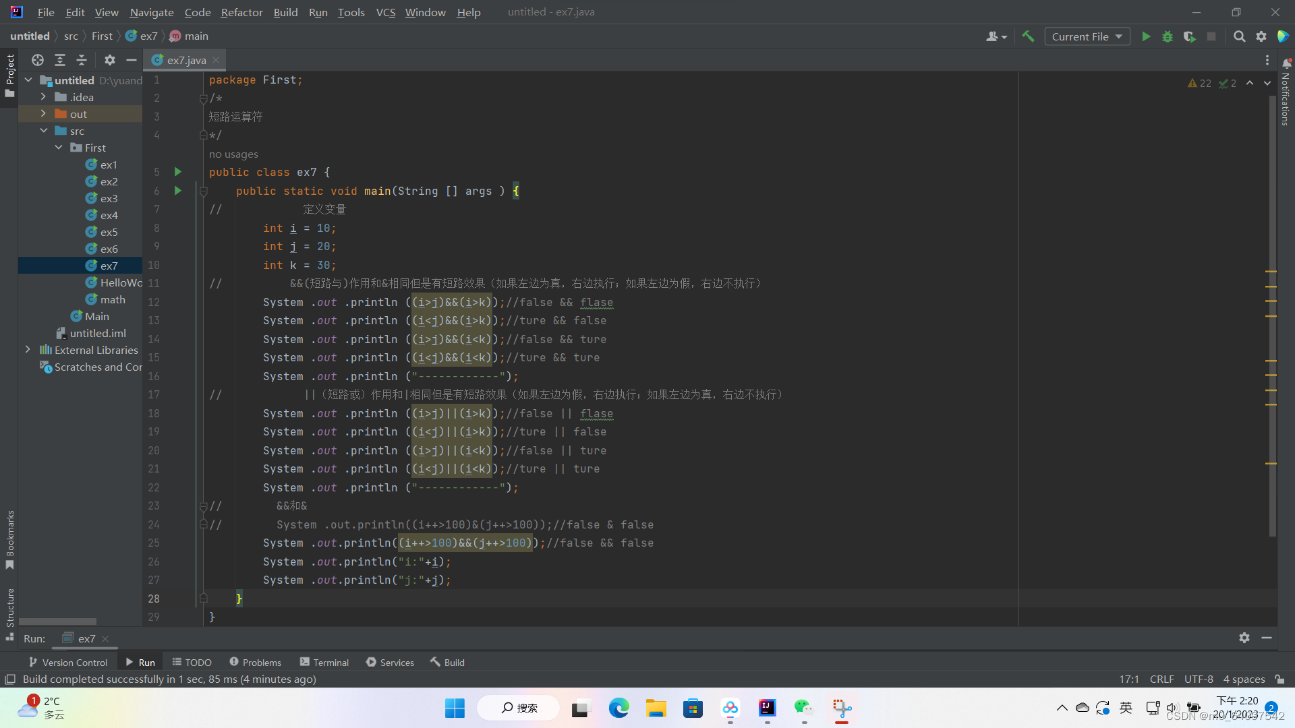The height and width of the screenshot is (728, 1295).
Task: Switch to the Terminal tab
Action: (324, 662)
